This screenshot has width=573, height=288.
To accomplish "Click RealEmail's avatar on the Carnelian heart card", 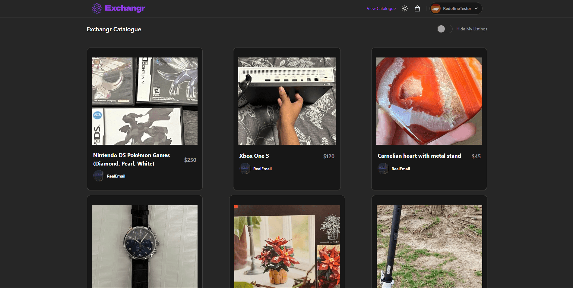I will pyautogui.click(x=383, y=169).
